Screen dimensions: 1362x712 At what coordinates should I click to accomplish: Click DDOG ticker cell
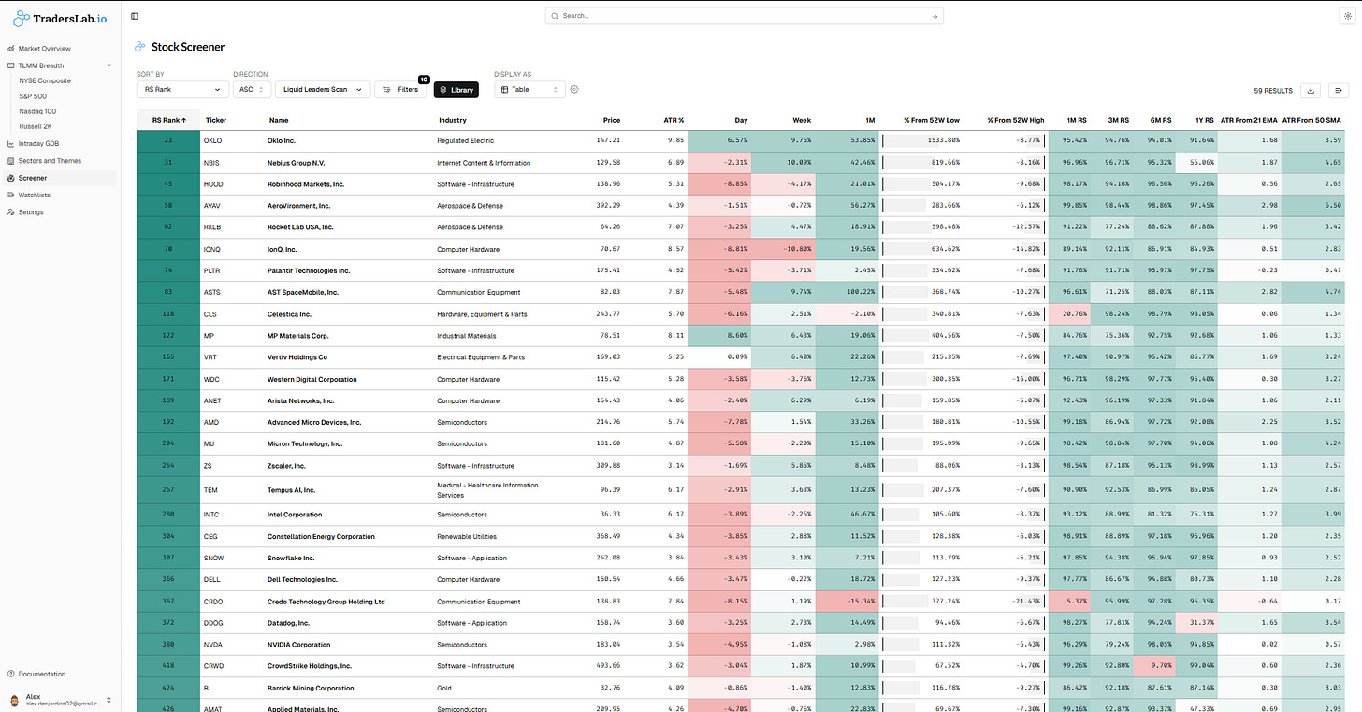[212, 623]
